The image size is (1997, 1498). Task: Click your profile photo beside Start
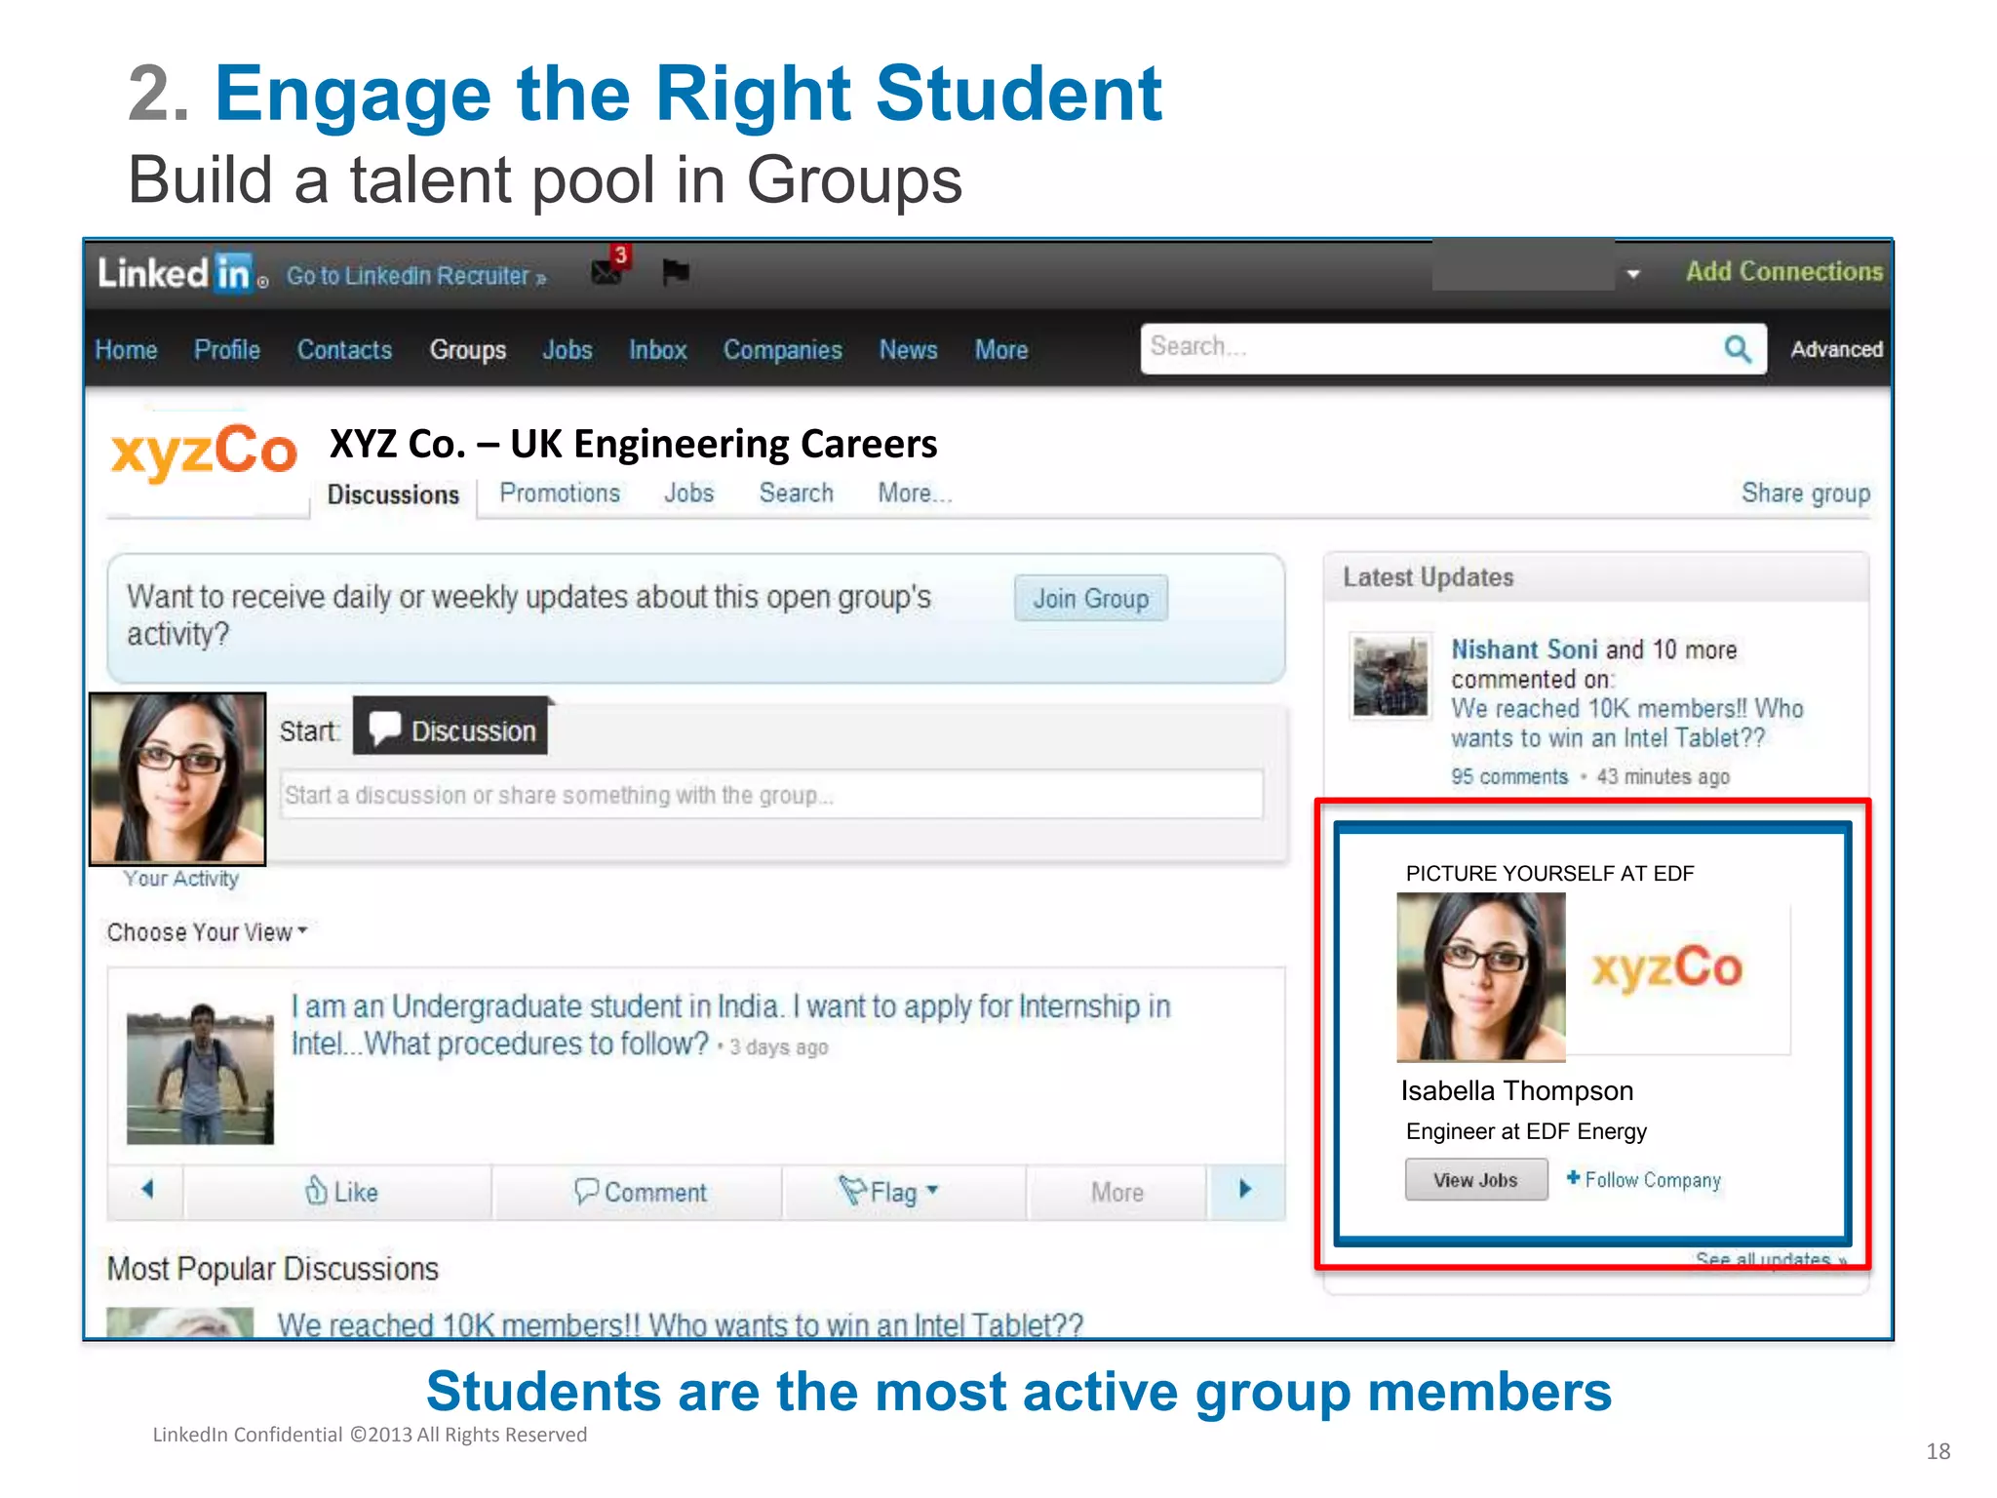(x=177, y=779)
